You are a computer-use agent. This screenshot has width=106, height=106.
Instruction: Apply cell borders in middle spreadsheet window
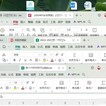tap(37, 60)
